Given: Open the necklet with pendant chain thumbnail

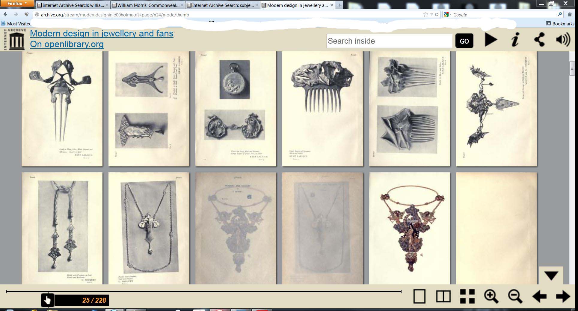Looking at the screenshot, I should (149, 228).
